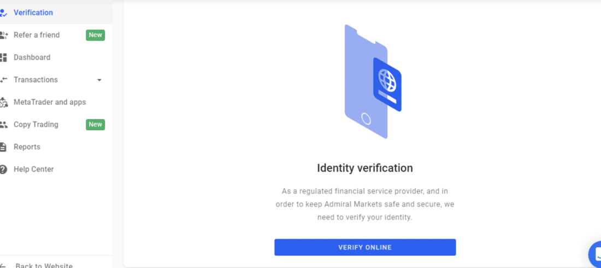
Task: Click the phone and passport illustration
Action: (373, 82)
